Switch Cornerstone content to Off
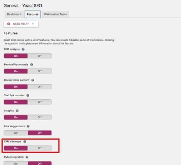181x165 pixels. click(x=40, y=87)
